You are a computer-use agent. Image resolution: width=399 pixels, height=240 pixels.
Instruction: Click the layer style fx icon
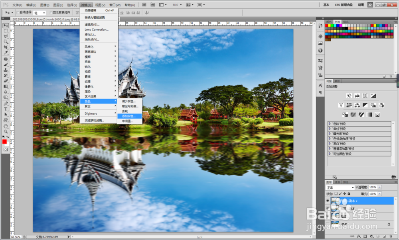pos(359,236)
